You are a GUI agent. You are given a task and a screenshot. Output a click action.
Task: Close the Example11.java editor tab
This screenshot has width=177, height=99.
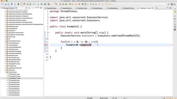152,8
